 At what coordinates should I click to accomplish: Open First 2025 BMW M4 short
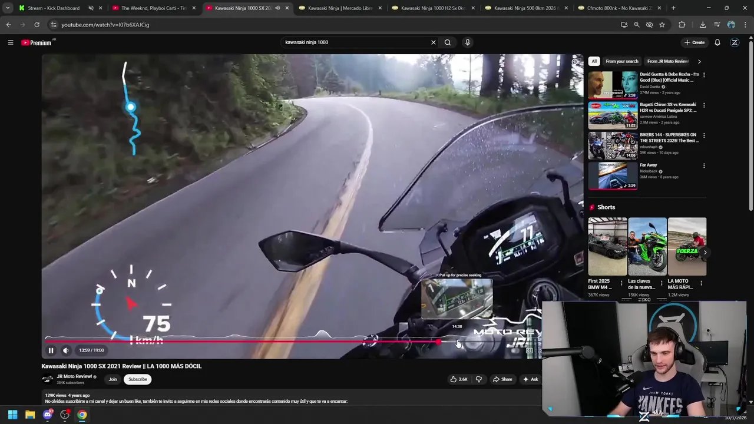pyautogui.click(x=607, y=247)
